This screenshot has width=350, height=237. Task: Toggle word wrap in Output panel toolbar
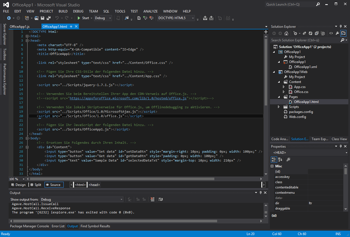pos(161,199)
